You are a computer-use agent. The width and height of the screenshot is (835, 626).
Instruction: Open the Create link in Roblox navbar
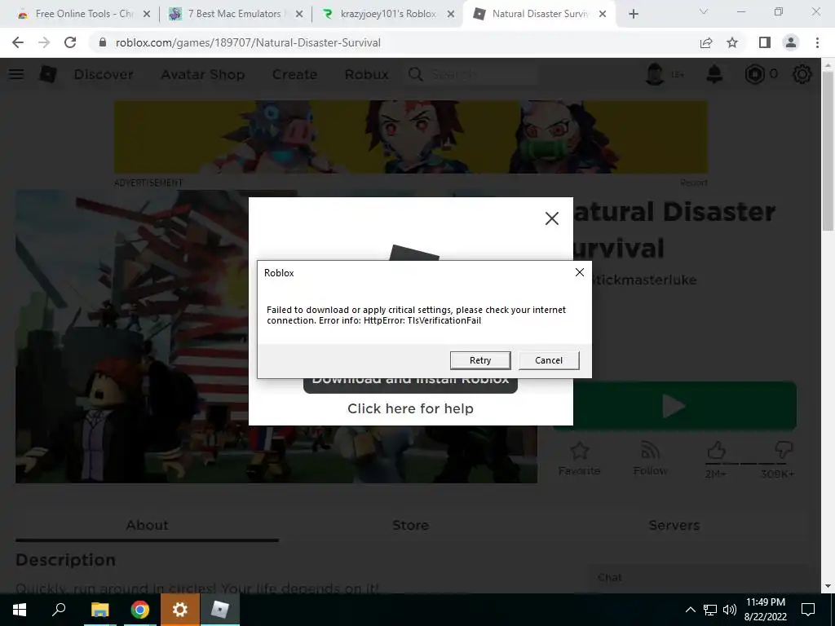point(294,74)
